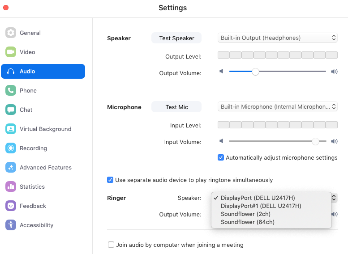Image resolution: width=348 pixels, height=254 pixels.
Task: Select the Recording icon in sidebar
Action: (11, 148)
